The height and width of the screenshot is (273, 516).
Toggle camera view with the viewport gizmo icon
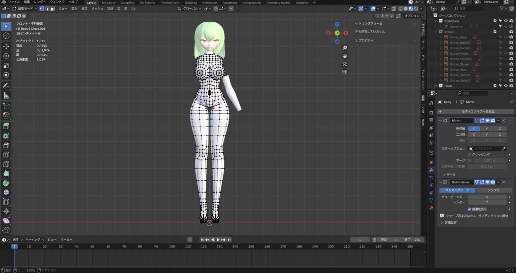(344, 64)
